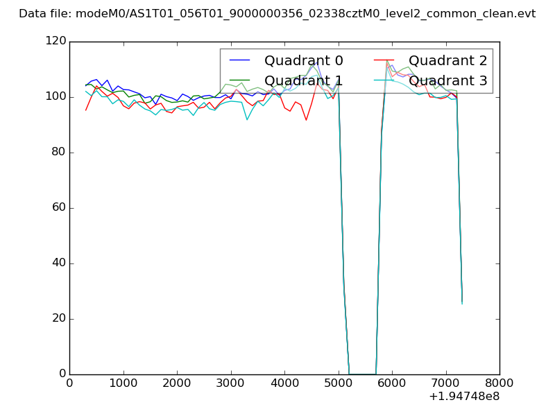555x416 pixels.
Task: Click the Quadrant 1 legend label
Action: pyautogui.click(x=303, y=80)
